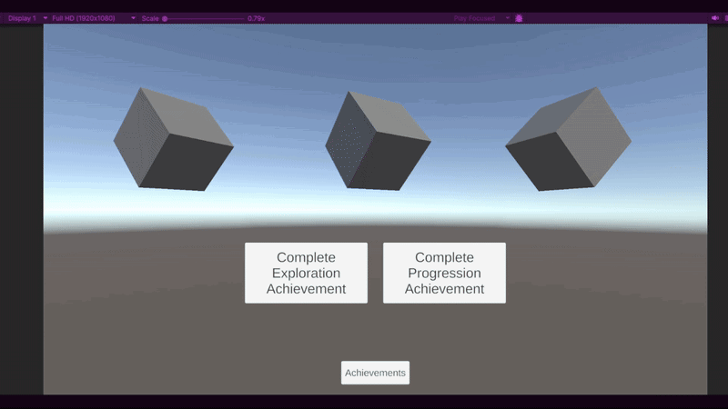This screenshot has width=728, height=409.
Task: Open the Achievements panel button
Action: point(375,373)
